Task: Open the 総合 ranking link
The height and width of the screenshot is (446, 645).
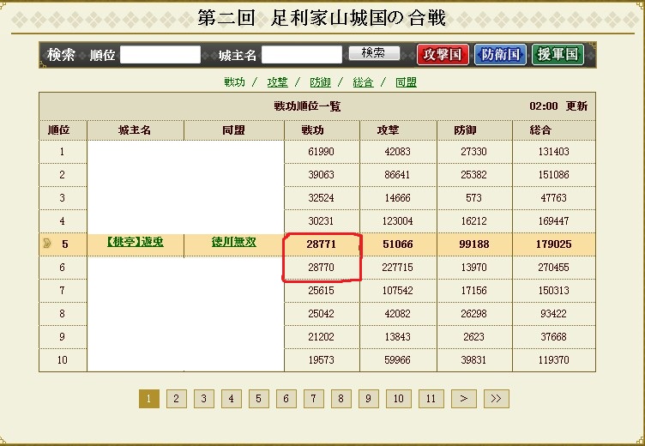Action: 363,82
